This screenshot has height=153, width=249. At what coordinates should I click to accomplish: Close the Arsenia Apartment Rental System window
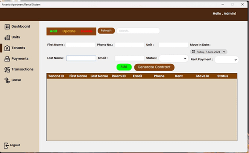243,5
